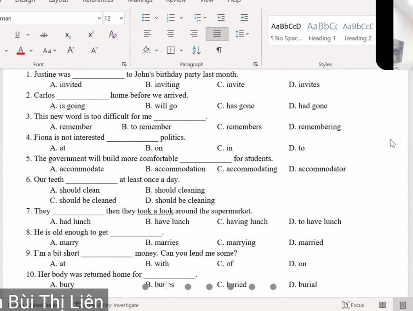Click the Shading paint bucket icon
The height and width of the screenshot is (311, 413).
(x=146, y=50)
